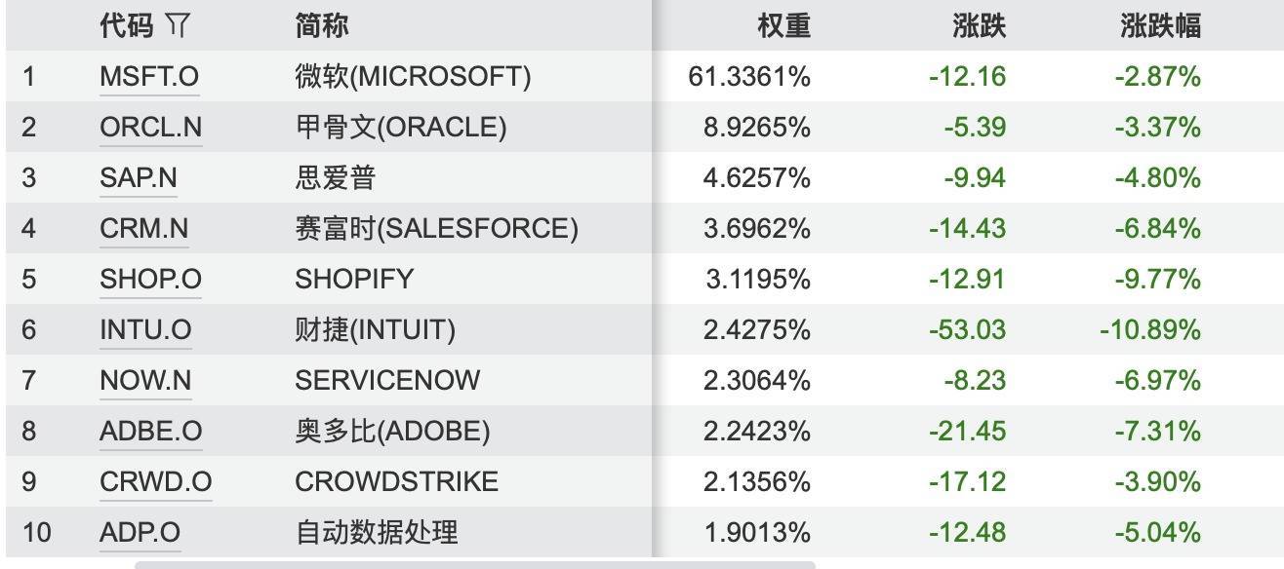
Task: Sort by the 涨跌 column header
Action: pyautogui.click(x=979, y=26)
